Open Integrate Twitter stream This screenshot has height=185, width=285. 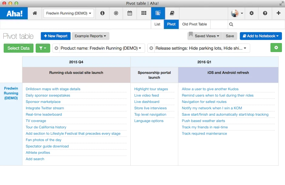click(45, 108)
